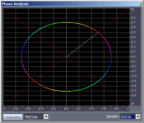
Task: Click the 0.0 label on horizontal axis
Action: [x=66, y=109]
